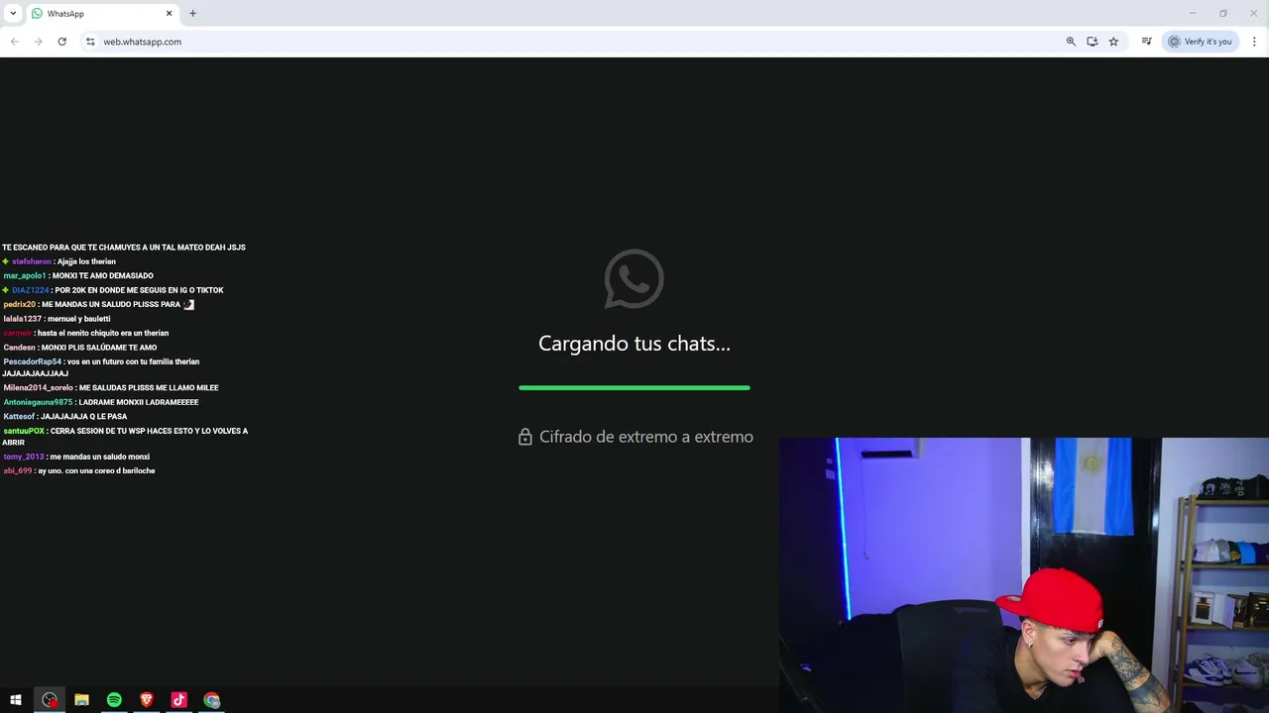Bookmark this tab with the star

pyautogui.click(x=1113, y=42)
